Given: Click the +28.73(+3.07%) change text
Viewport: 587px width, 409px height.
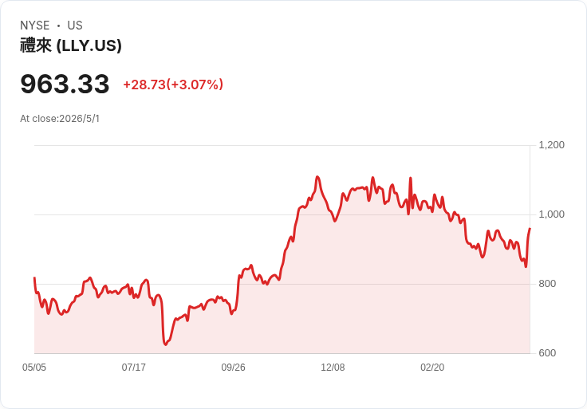Looking at the screenshot, I should point(173,85).
